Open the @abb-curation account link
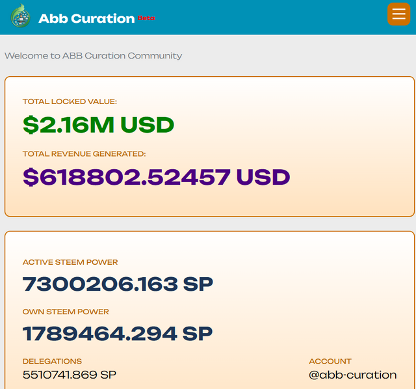The height and width of the screenshot is (389, 416). click(x=352, y=375)
